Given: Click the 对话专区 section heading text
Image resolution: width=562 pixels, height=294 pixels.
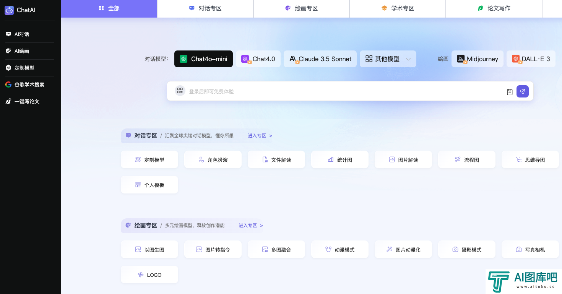Looking at the screenshot, I should (146, 136).
